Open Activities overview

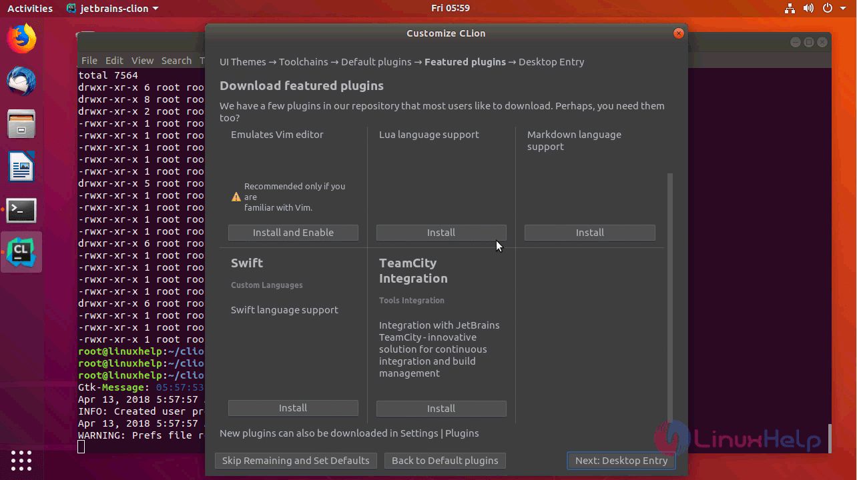[x=30, y=9]
